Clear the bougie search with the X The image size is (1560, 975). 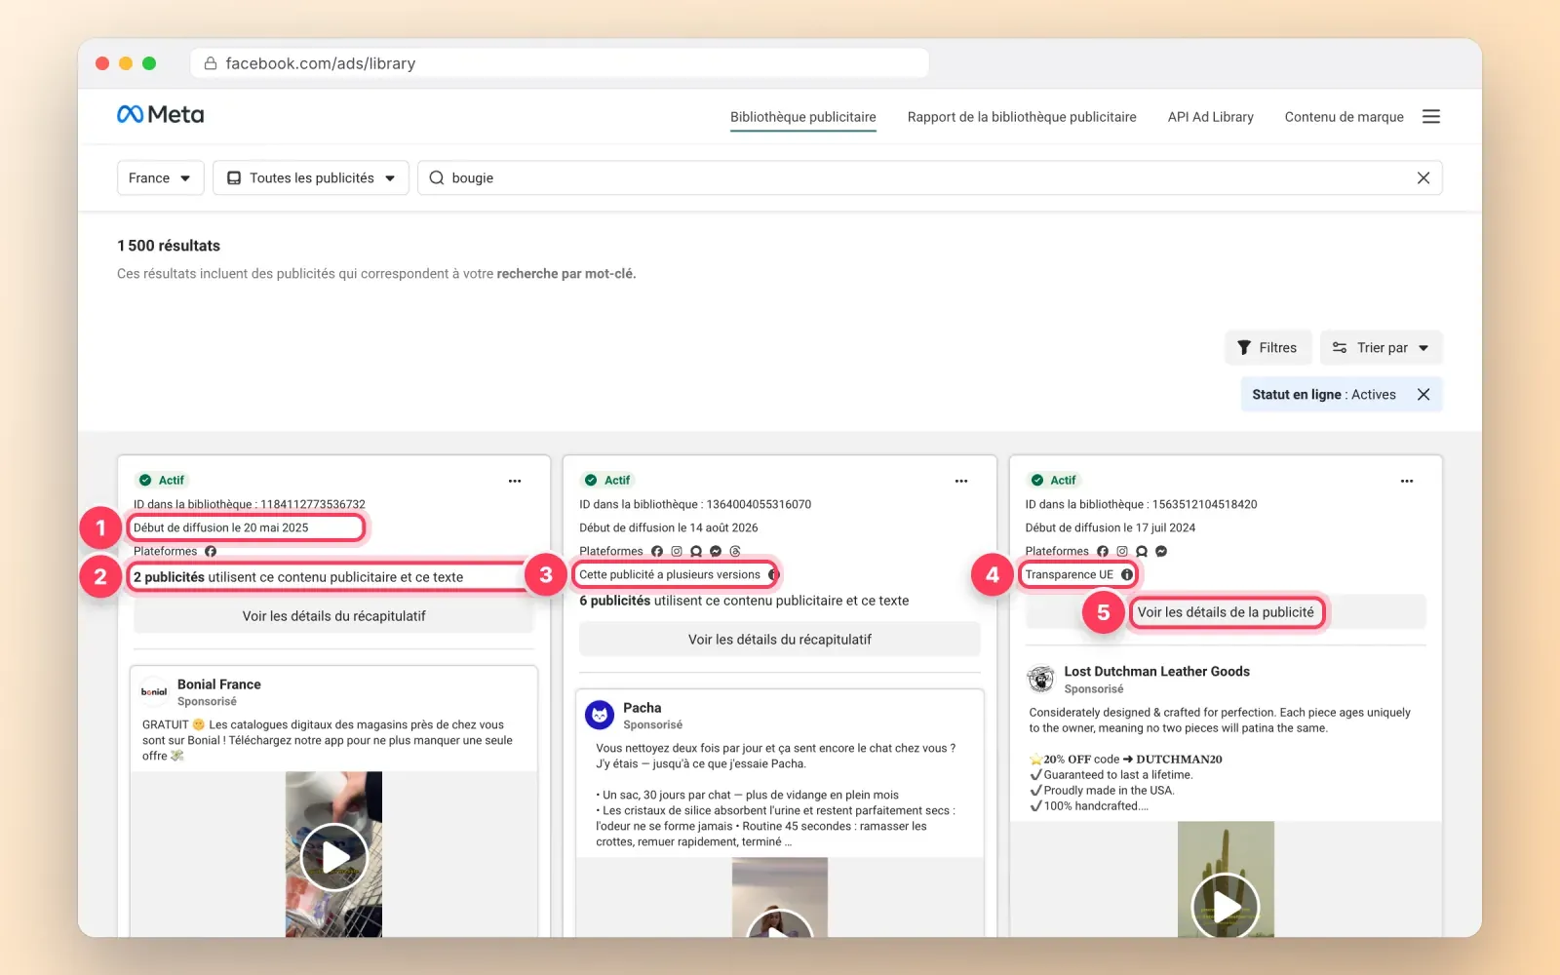pos(1423,177)
